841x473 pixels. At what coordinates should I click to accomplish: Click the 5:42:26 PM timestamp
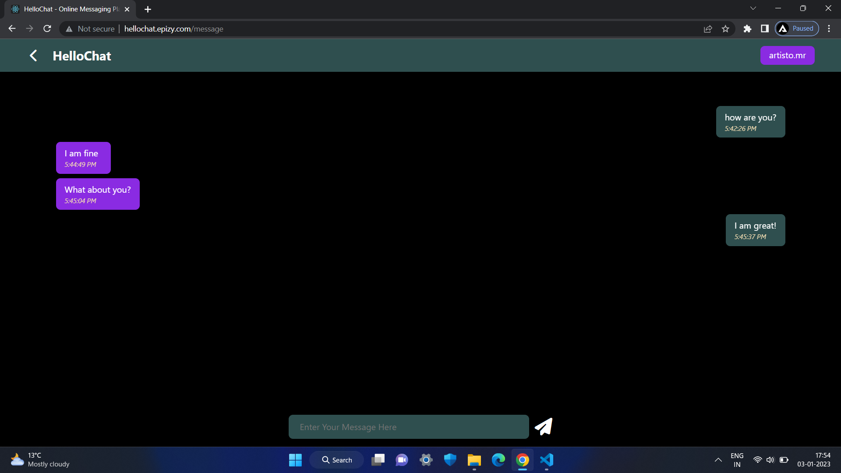[740, 129]
